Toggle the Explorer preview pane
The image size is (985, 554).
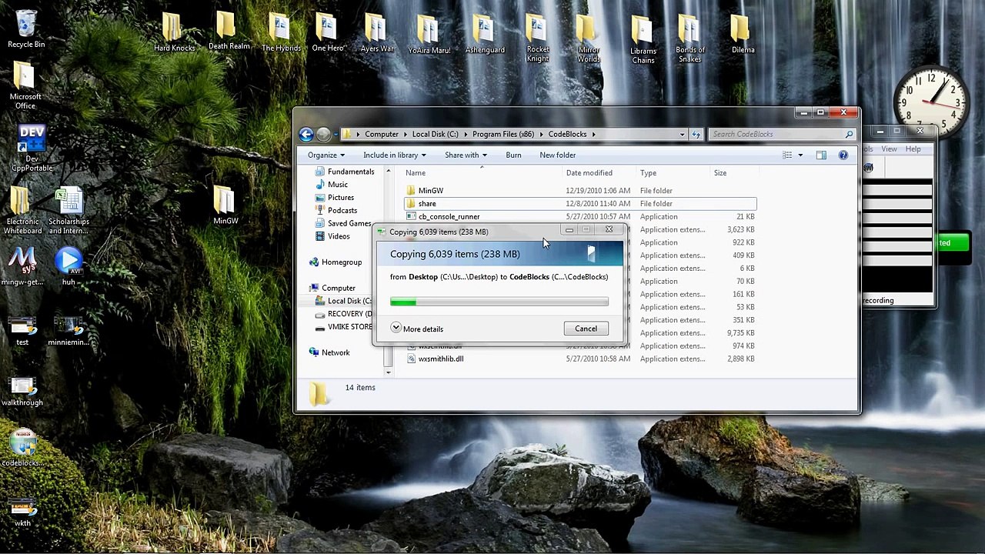point(821,155)
